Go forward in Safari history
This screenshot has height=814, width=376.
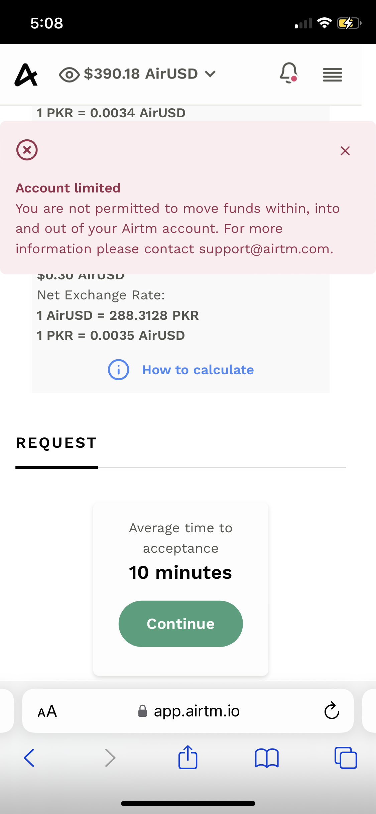click(x=110, y=758)
